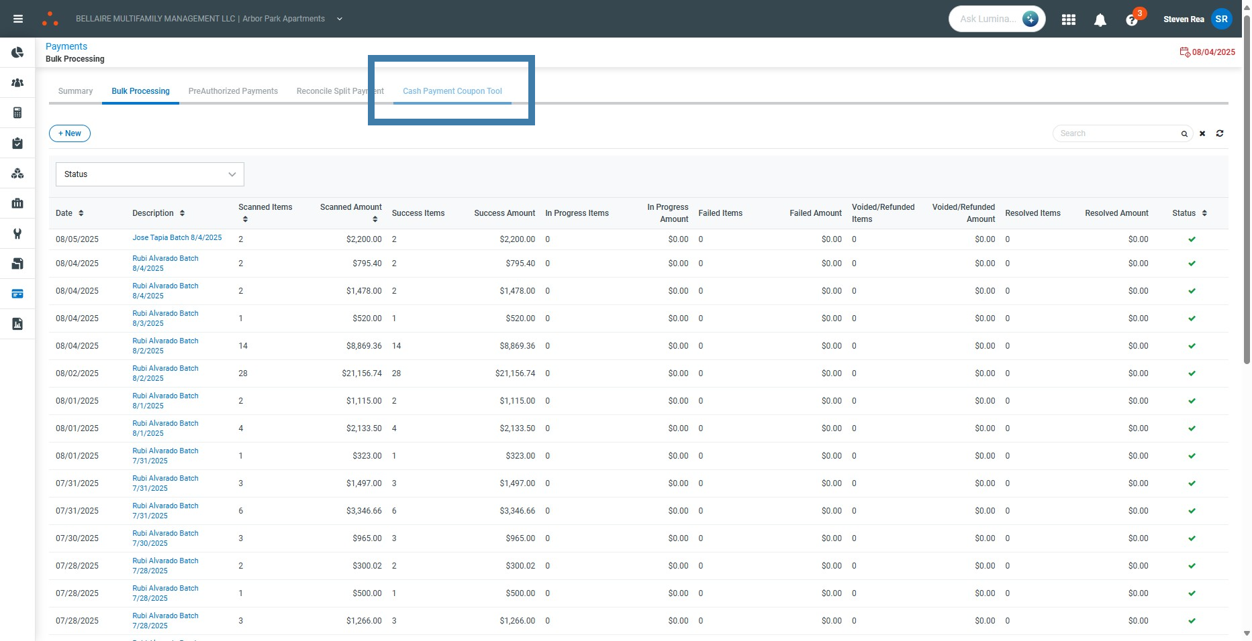Open Rubi Alvarado Batch 7/30/2025
The width and height of the screenshot is (1252, 641).
click(x=165, y=538)
